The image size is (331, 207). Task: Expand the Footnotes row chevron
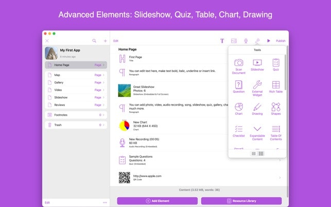point(103,115)
